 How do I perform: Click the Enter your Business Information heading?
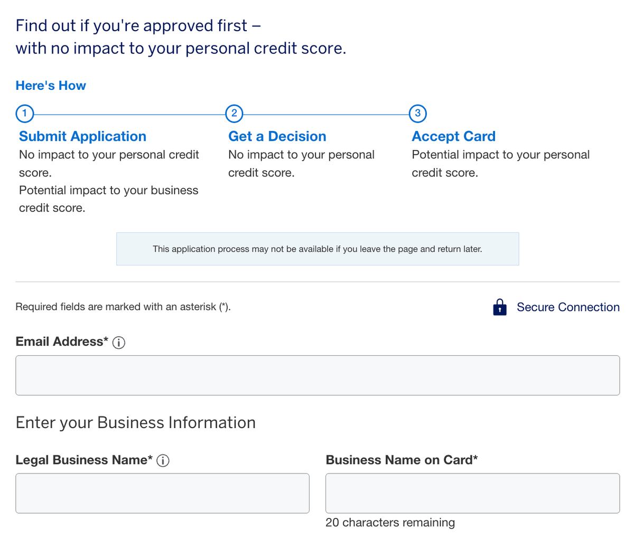(x=135, y=423)
